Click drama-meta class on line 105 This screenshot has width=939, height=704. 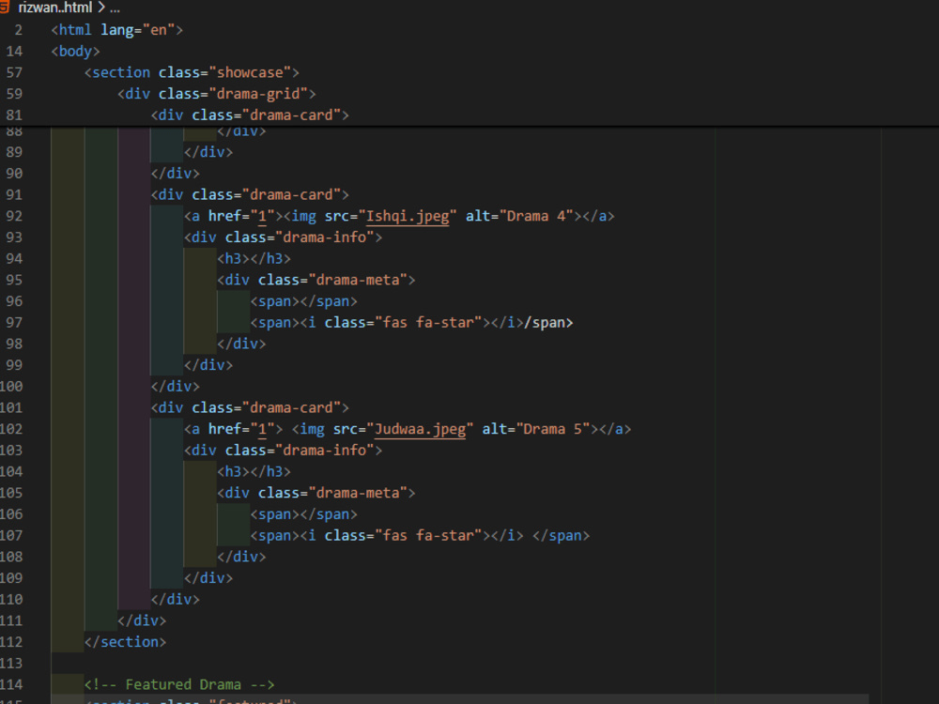click(x=362, y=494)
